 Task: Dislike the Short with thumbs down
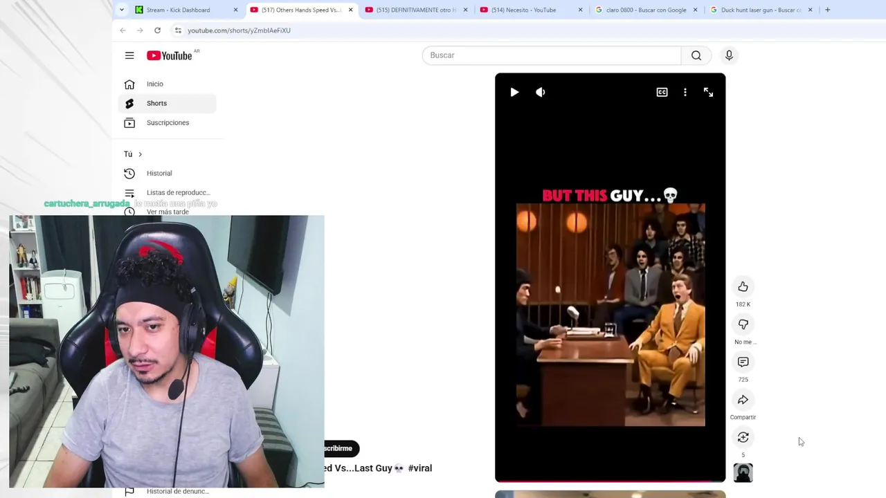click(x=743, y=324)
